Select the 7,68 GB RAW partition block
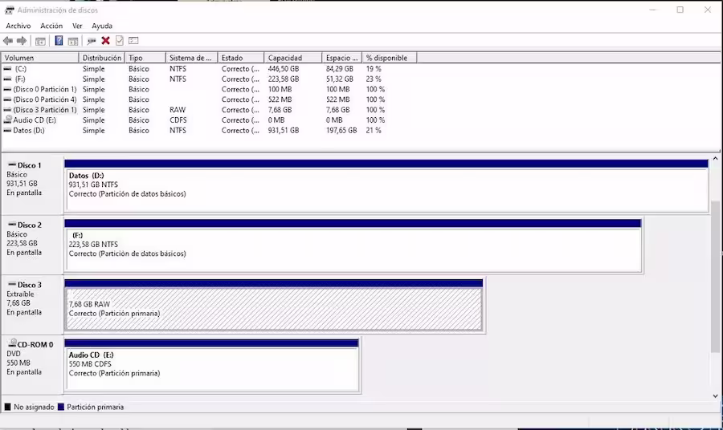The width and height of the screenshot is (723, 430). 274,306
